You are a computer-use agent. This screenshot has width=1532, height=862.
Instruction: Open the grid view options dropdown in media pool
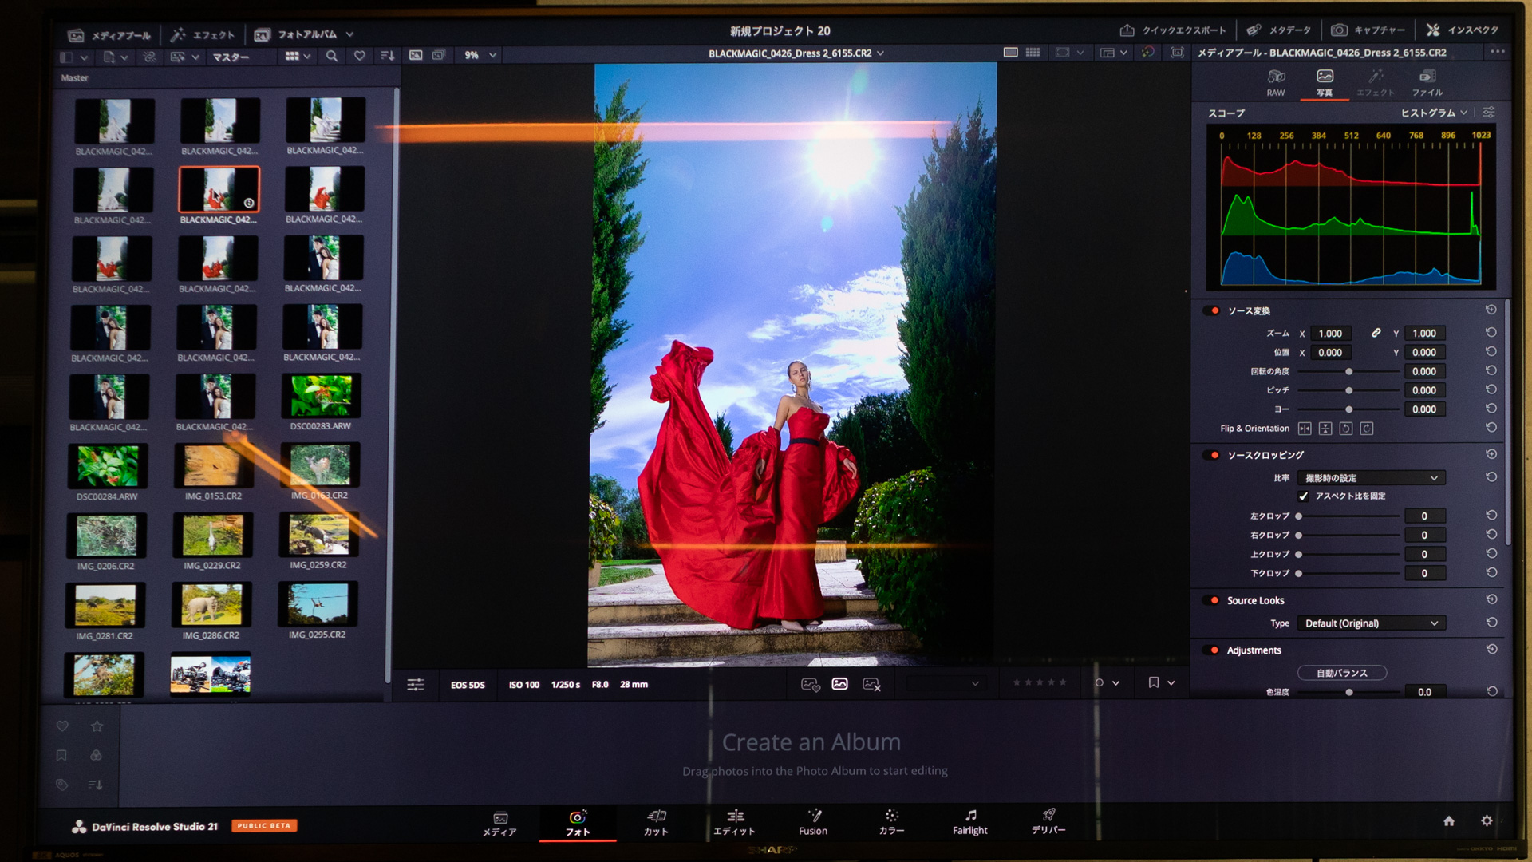point(298,56)
